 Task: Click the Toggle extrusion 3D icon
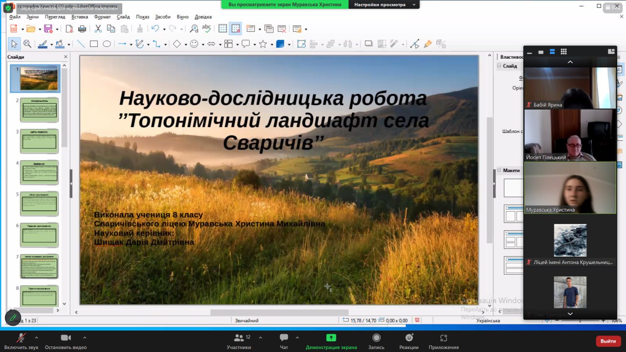441,44
